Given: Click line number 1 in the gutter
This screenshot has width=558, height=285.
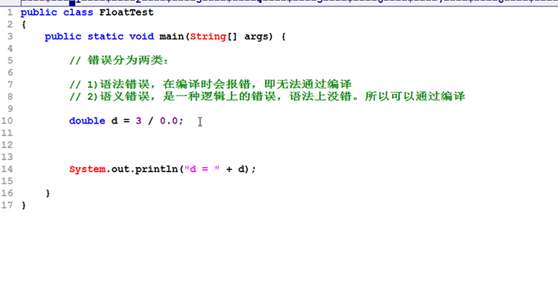Looking at the screenshot, I should (x=9, y=12).
